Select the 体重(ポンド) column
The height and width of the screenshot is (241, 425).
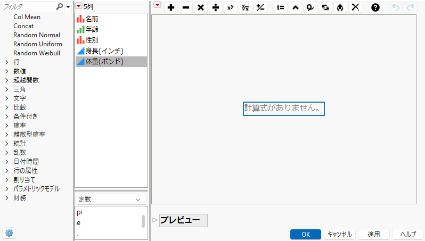tap(111, 62)
